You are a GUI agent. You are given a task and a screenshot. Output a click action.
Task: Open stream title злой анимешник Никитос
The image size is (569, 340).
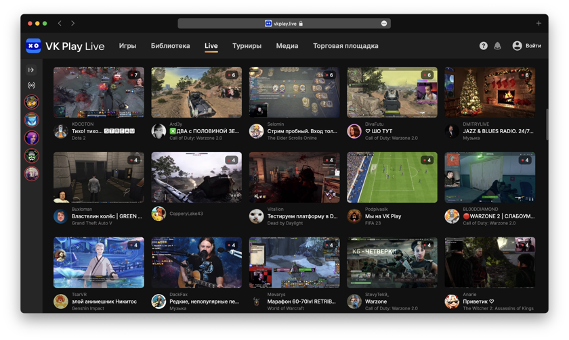104,301
